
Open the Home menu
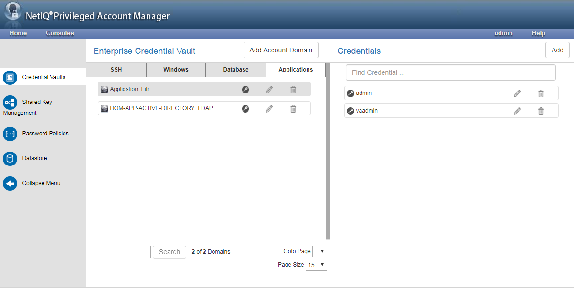(18, 33)
